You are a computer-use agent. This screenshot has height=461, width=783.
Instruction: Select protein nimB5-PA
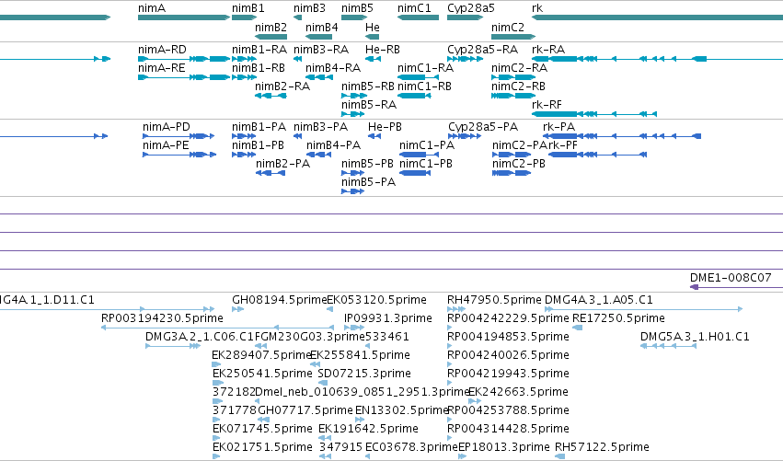pyautogui.click(x=353, y=191)
